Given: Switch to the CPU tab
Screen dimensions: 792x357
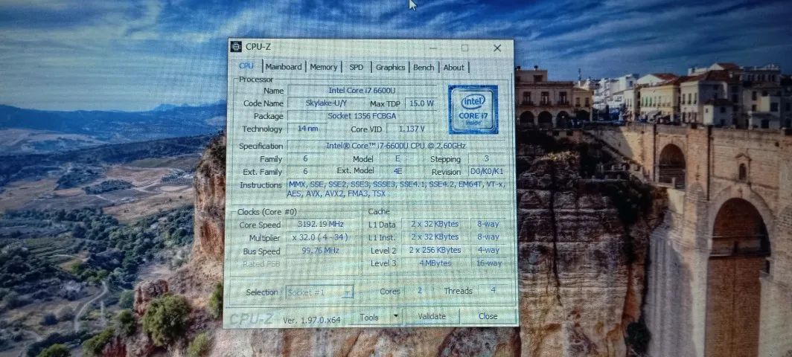Looking at the screenshot, I should 246,66.
